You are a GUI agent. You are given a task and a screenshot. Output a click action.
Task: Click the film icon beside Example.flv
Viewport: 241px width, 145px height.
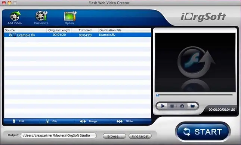click(14, 35)
